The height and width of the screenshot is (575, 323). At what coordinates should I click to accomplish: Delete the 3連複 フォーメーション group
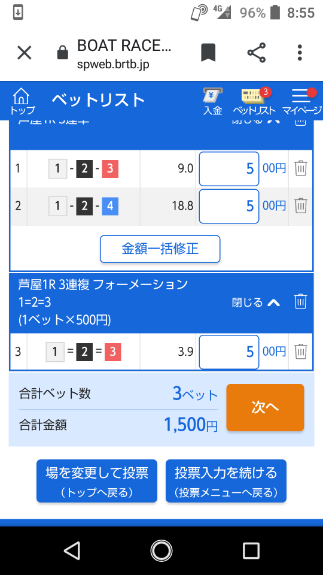[x=301, y=302]
